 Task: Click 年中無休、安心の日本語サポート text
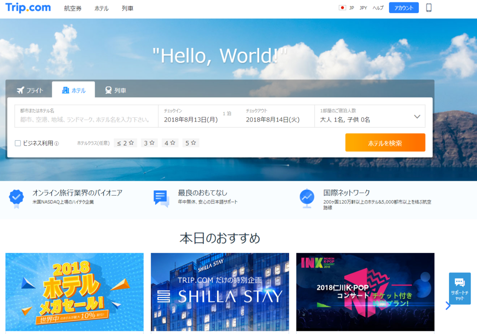(x=208, y=202)
